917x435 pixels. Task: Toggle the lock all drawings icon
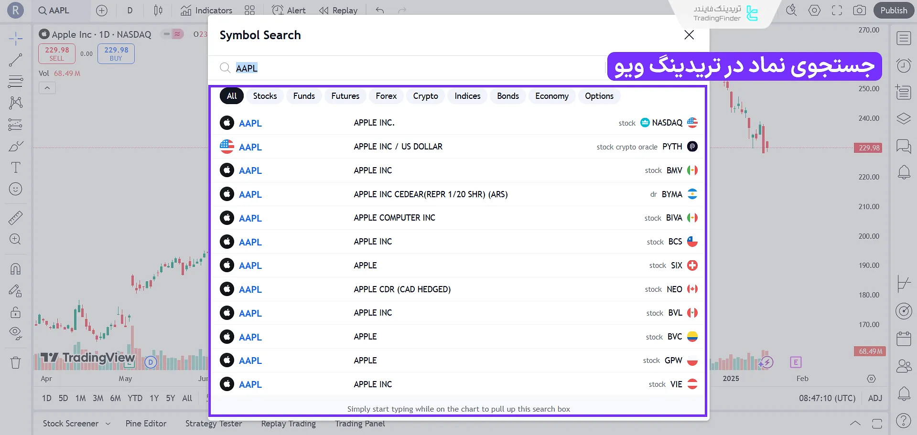pyautogui.click(x=15, y=312)
